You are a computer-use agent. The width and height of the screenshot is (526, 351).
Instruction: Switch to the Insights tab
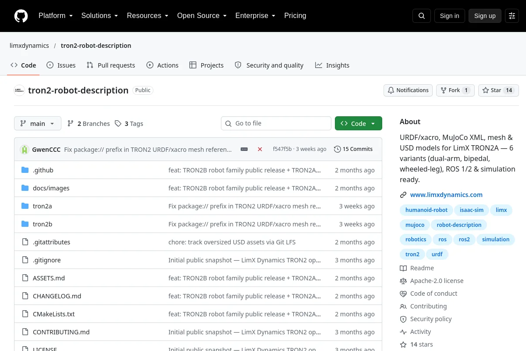[x=332, y=65]
